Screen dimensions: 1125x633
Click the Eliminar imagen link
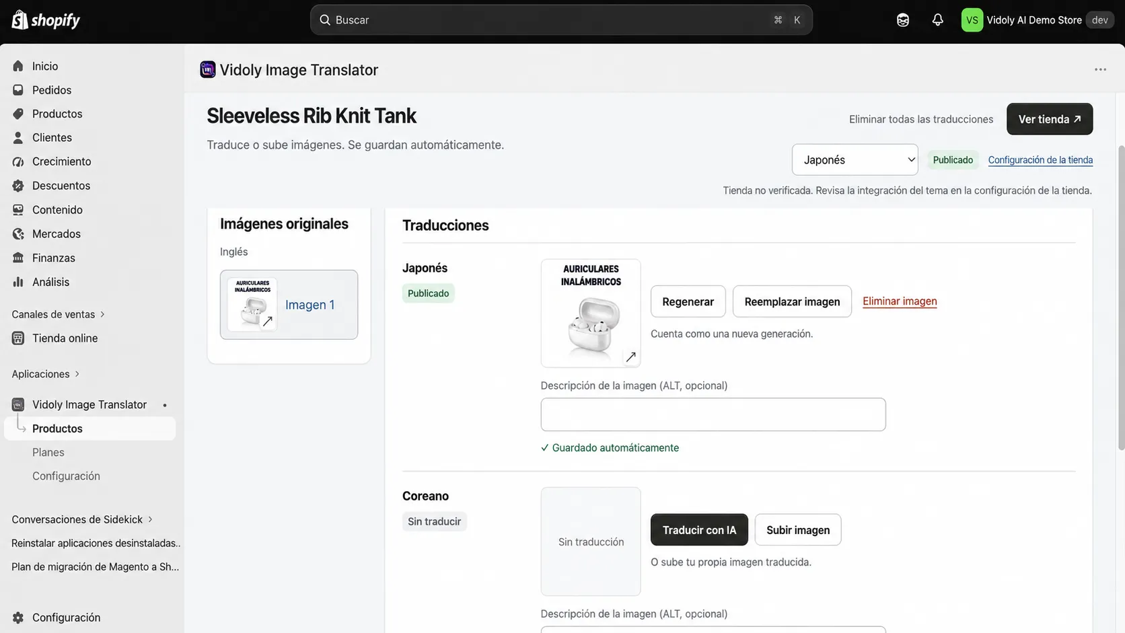coord(900,301)
